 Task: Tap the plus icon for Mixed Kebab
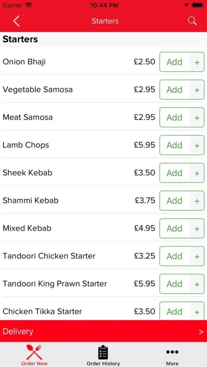(197, 229)
